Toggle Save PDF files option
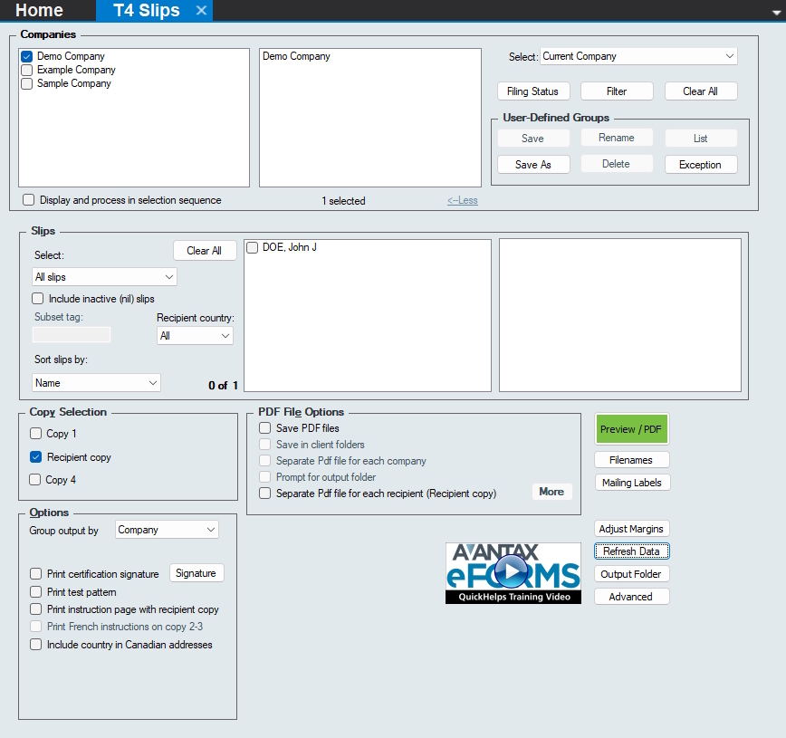Screen dimensions: 786x738 [265, 428]
